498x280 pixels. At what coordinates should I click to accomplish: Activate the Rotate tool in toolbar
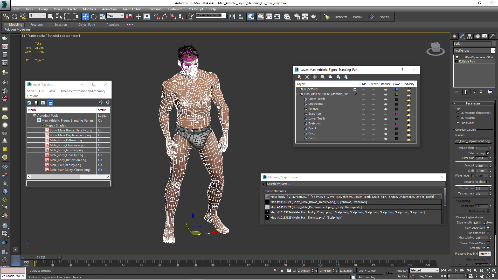(x=94, y=17)
